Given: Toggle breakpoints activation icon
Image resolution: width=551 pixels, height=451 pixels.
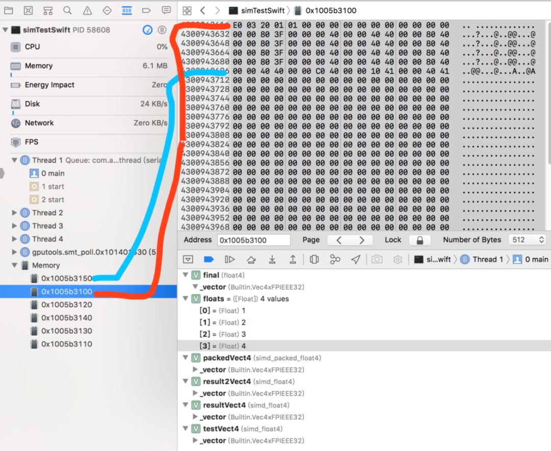Looking at the screenshot, I should pyautogui.click(x=209, y=259).
